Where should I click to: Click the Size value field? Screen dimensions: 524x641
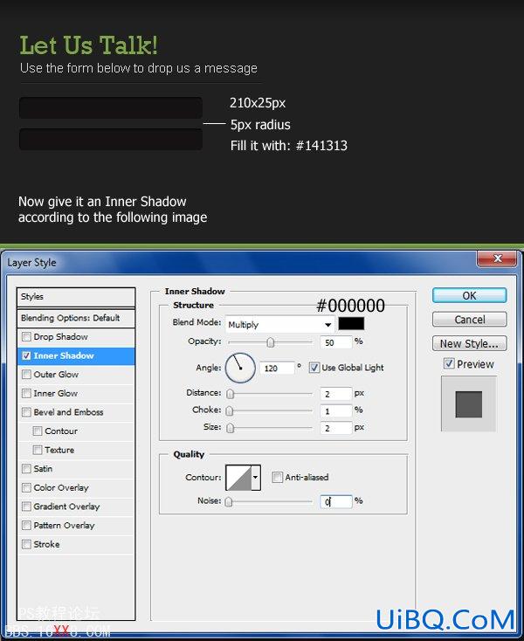point(336,428)
